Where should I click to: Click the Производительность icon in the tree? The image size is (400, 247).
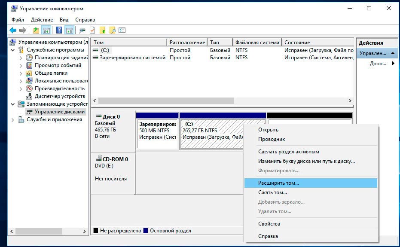[29, 88]
